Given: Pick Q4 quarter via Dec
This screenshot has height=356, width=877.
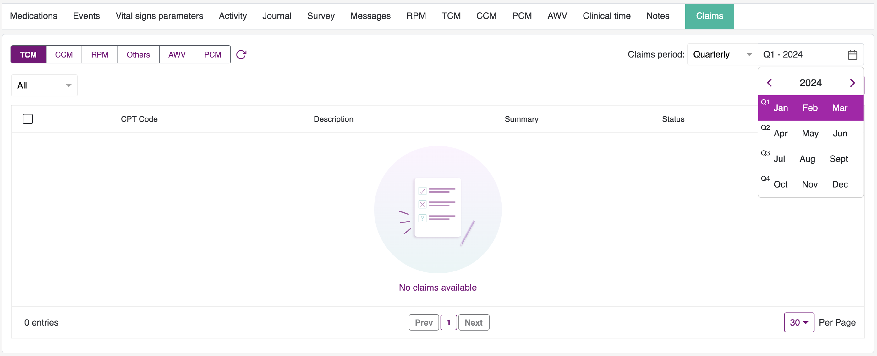Looking at the screenshot, I should 840,184.
